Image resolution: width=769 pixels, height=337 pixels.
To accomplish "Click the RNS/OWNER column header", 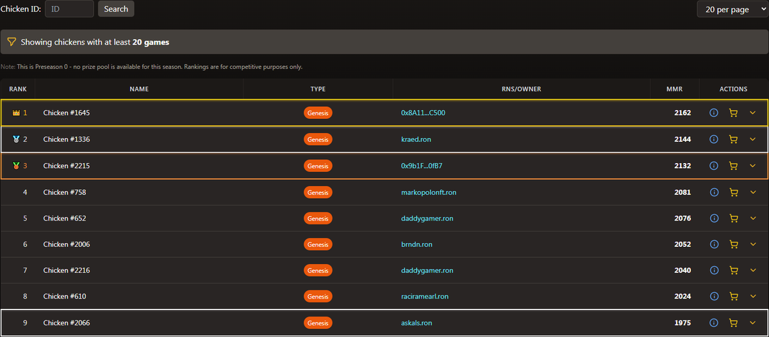I will [x=522, y=89].
